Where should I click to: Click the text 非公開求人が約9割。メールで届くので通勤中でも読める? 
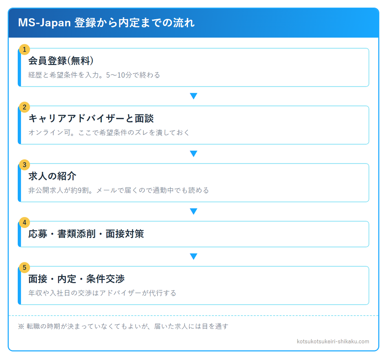(x=118, y=190)
